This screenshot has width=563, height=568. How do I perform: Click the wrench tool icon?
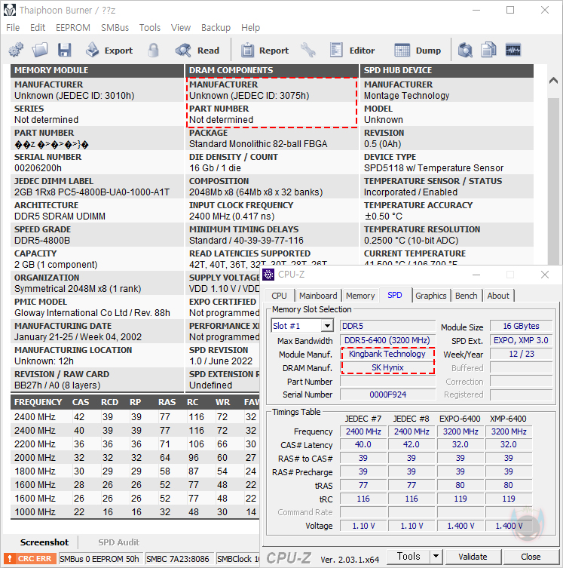tap(308, 50)
